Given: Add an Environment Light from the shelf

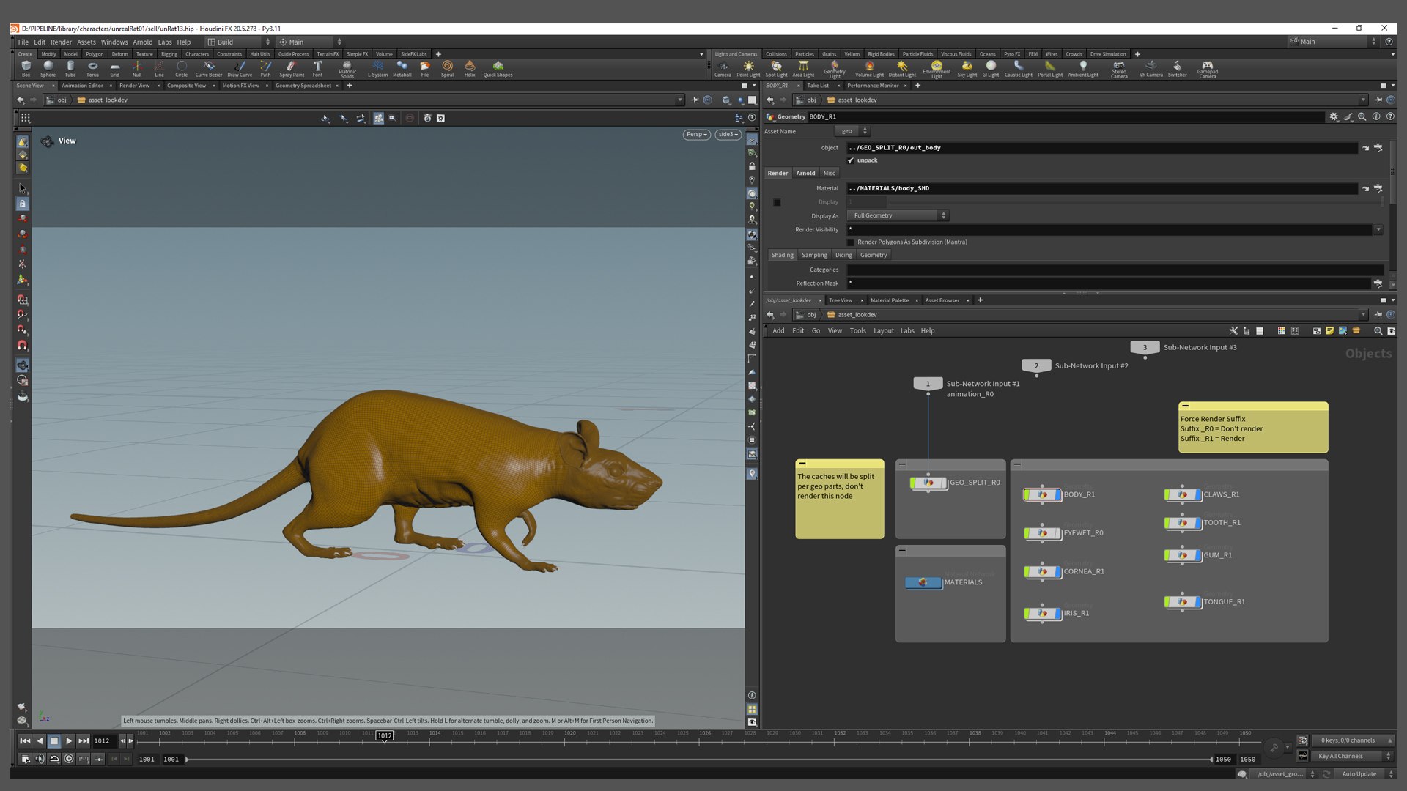Looking at the screenshot, I should pyautogui.click(x=937, y=68).
